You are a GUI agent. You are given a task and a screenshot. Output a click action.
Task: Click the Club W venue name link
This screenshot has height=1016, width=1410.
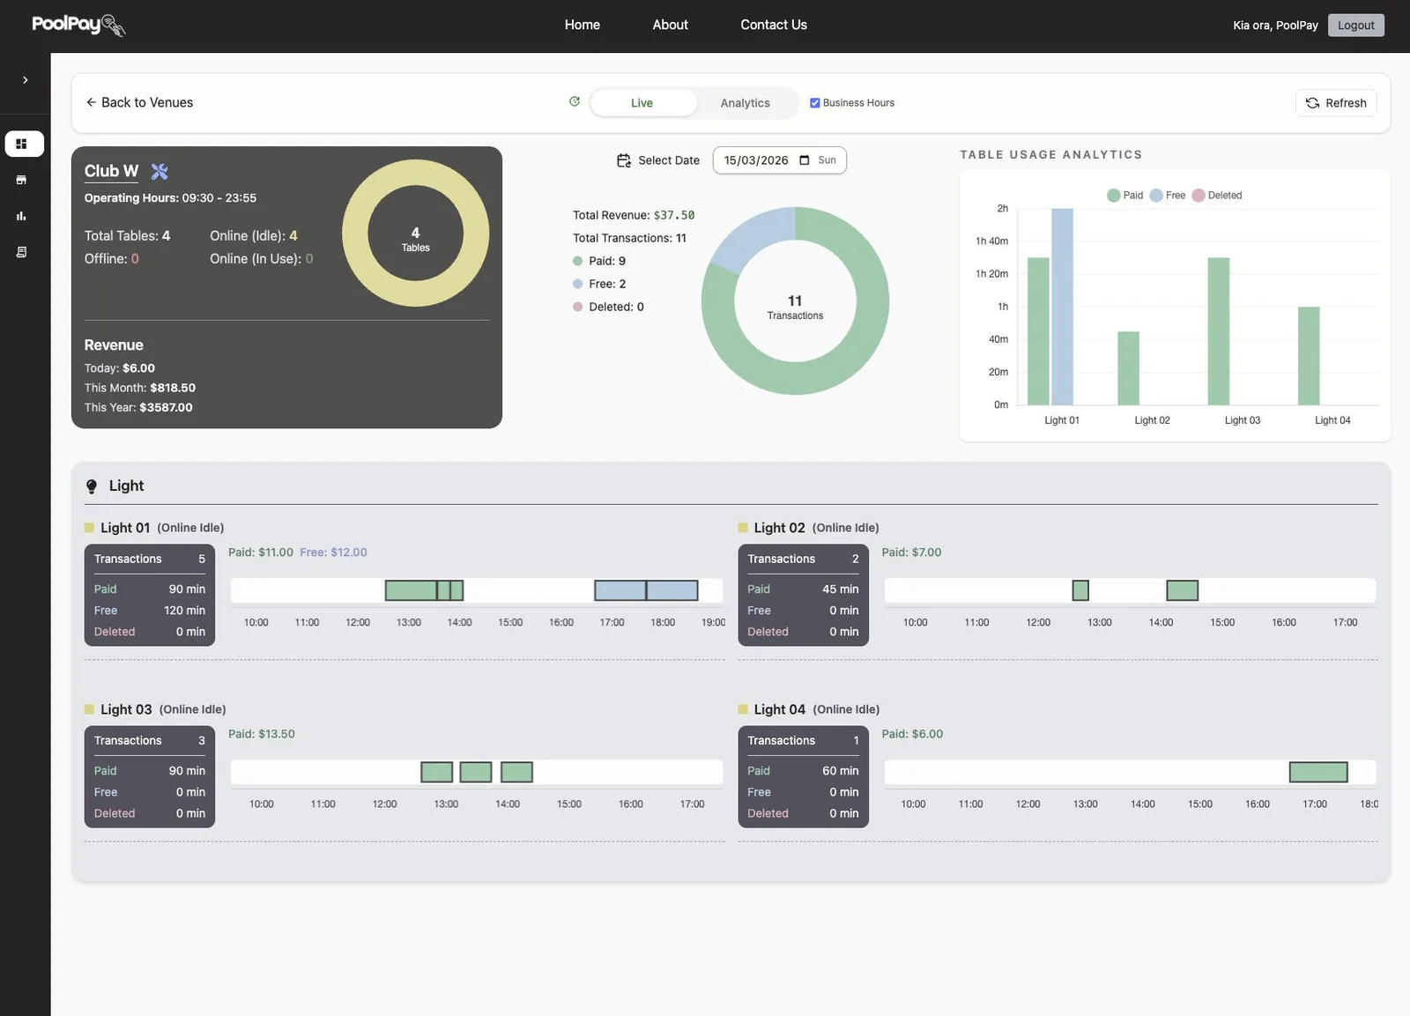click(x=111, y=171)
